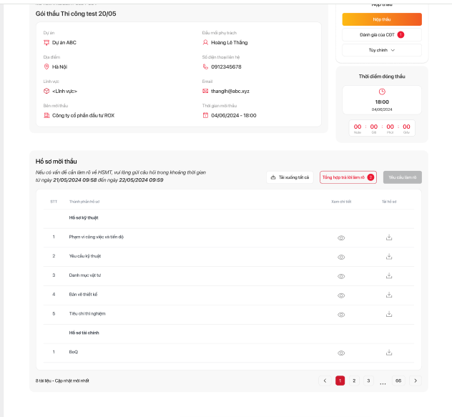Image resolution: width=452 pixels, height=417 pixels.
Task: Download the Danh mục vật tư file
Action: coord(389,275)
